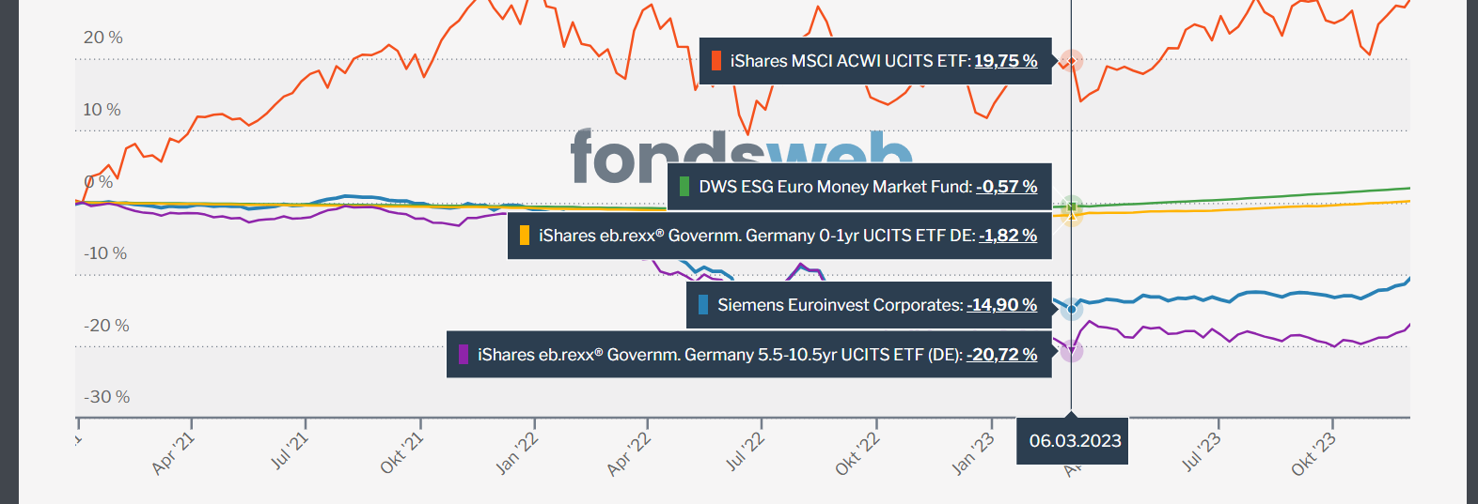
Task: Click the yellow swatch beside Germany 0-1yr ETF
Action: click(525, 236)
